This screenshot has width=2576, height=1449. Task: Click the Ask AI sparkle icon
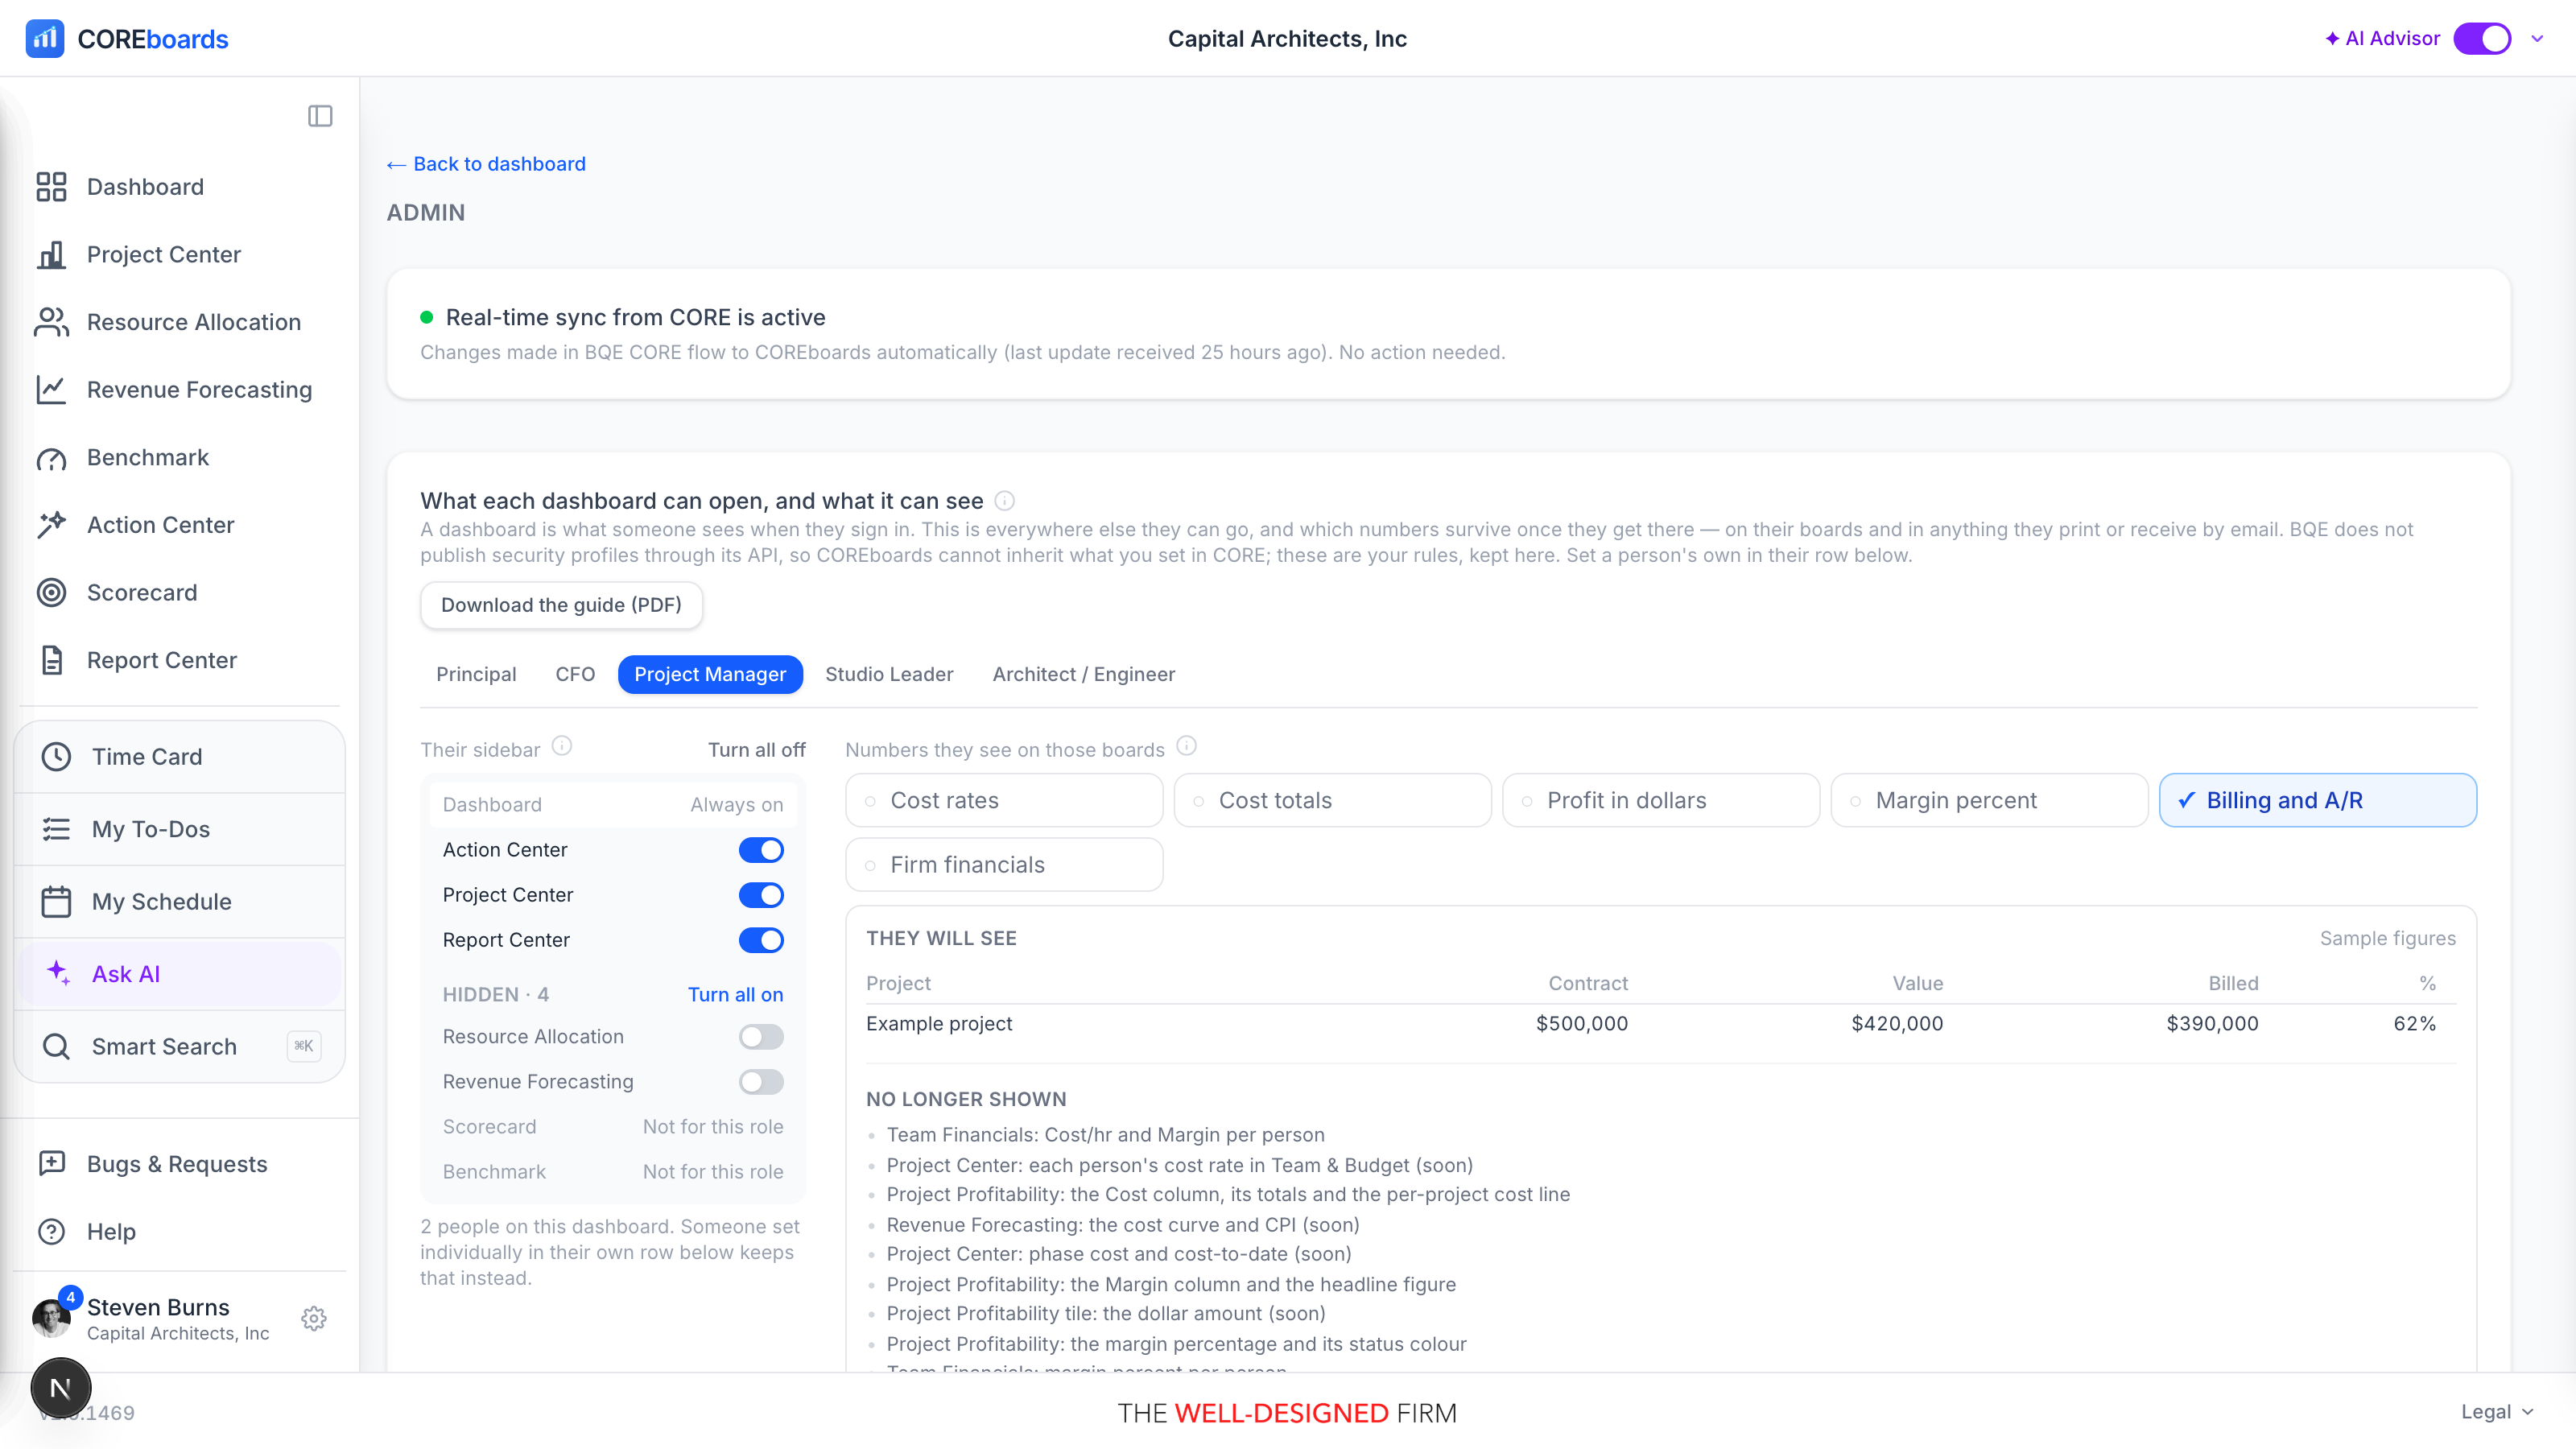(58, 973)
